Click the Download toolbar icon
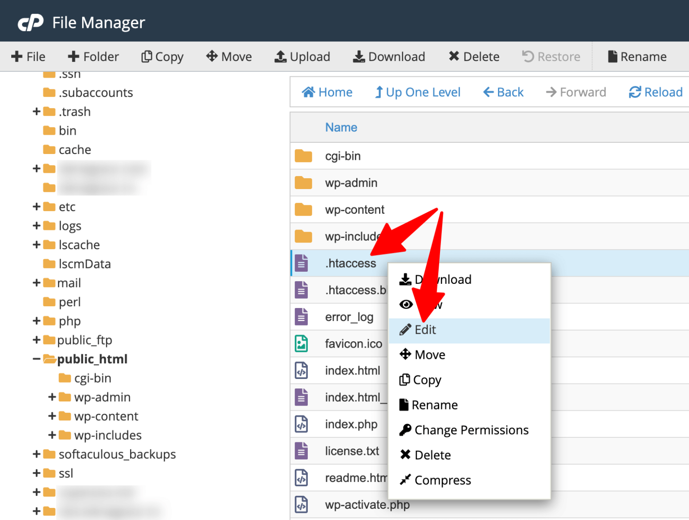The width and height of the screenshot is (689, 520). (x=388, y=57)
